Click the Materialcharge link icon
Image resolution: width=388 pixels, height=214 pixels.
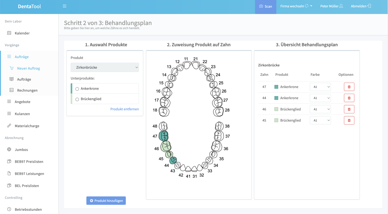(9, 126)
